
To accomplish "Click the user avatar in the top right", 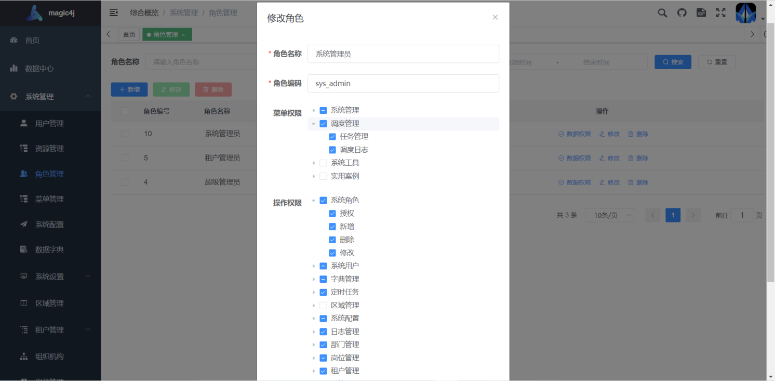I will (x=745, y=12).
